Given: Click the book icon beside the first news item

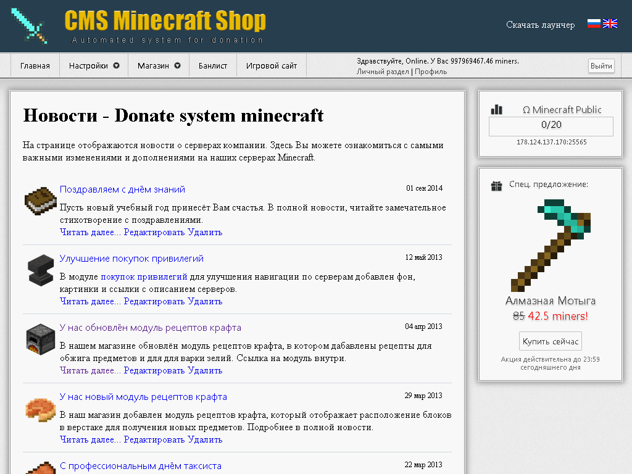Looking at the screenshot, I should pos(40,201).
